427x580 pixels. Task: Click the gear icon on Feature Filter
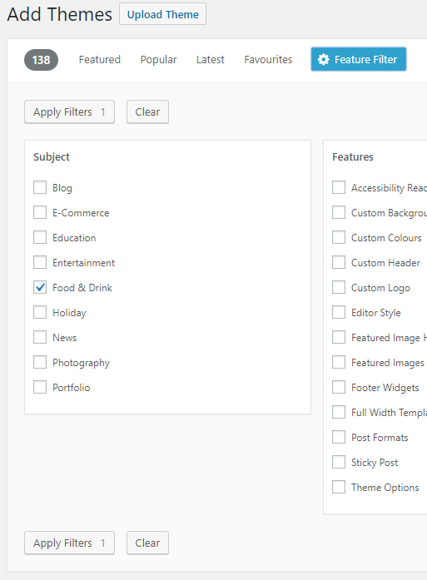pyautogui.click(x=324, y=60)
